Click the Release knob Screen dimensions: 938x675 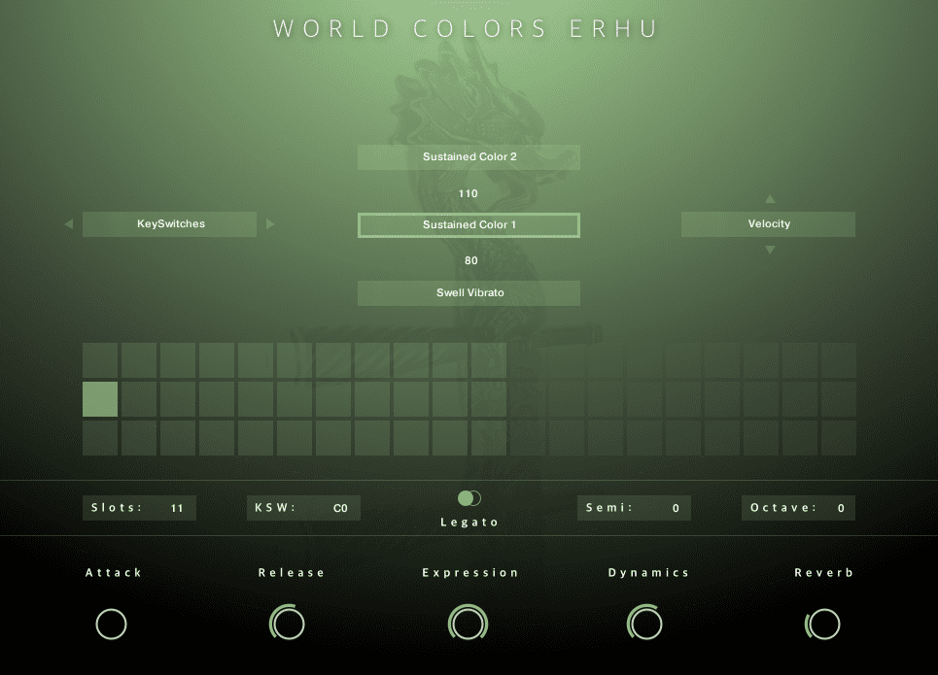pyautogui.click(x=288, y=624)
